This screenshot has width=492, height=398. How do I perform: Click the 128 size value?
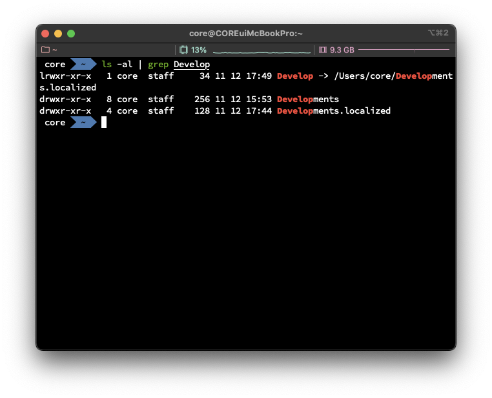[202, 110]
